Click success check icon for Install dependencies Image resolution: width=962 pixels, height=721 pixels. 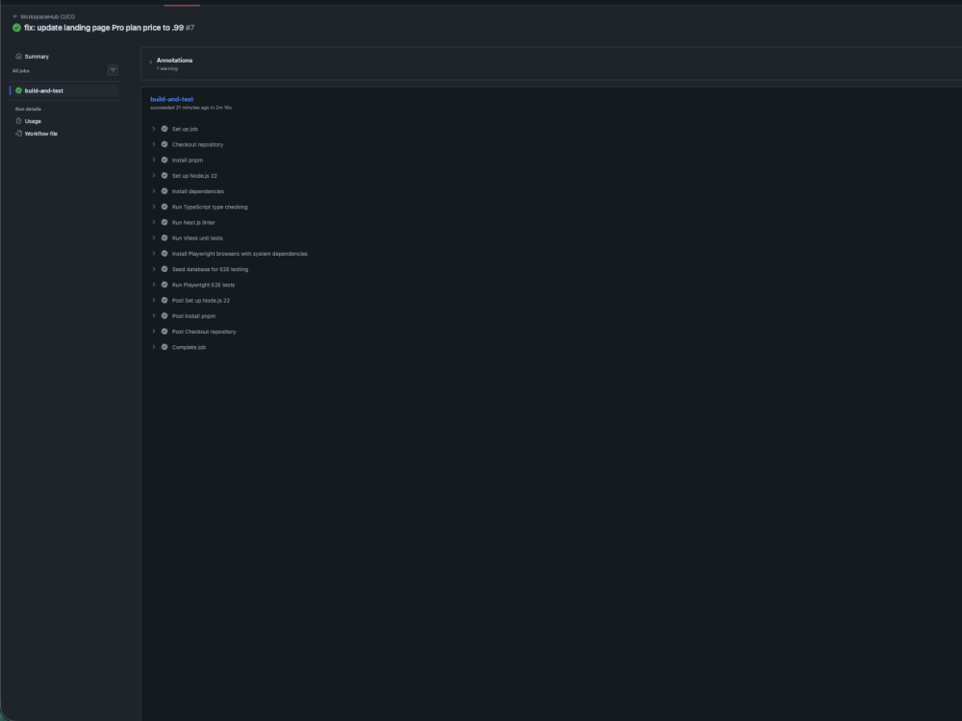(165, 191)
